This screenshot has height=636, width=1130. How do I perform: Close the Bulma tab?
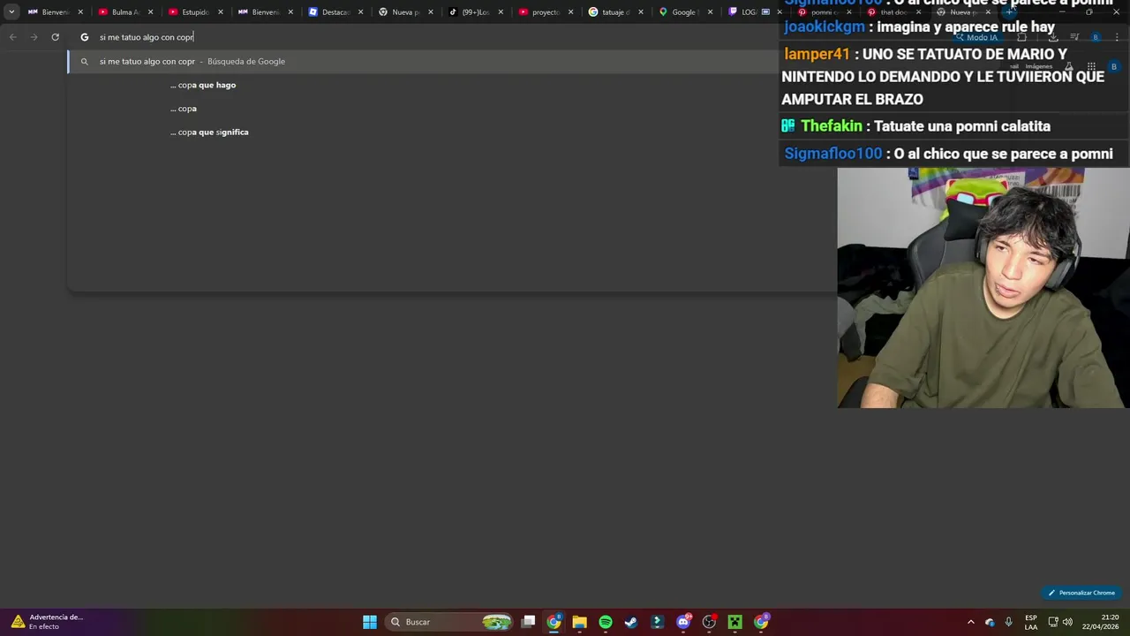(x=150, y=12)
